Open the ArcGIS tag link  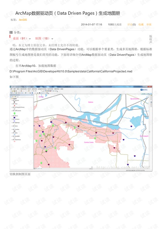(x=23, y=20)
